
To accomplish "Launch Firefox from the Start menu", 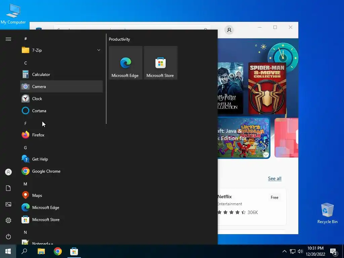I will [x=61, y=135].
